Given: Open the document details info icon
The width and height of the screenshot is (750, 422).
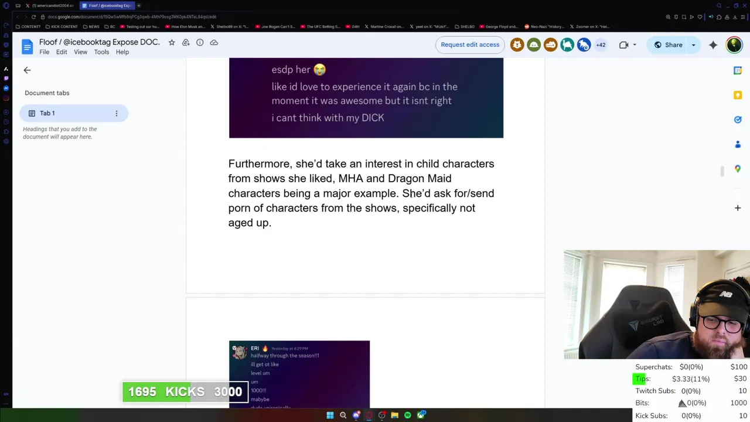Looking at the screenshot, I should [x=200, y=42].
